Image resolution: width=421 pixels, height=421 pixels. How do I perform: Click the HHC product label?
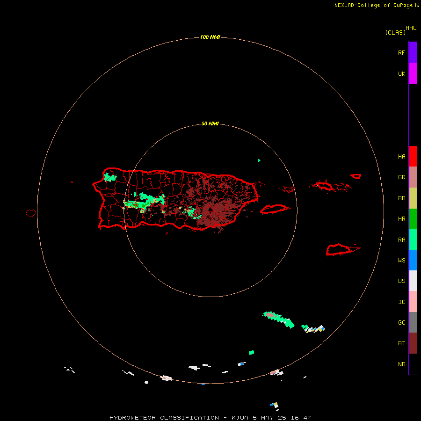pos(411,28)
